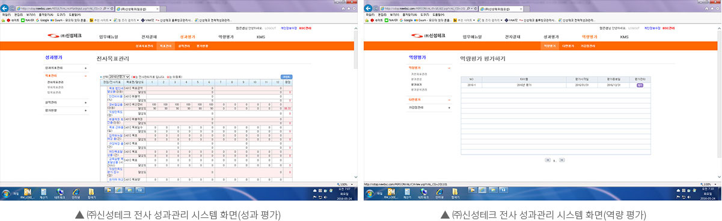
Task: Select the 목표관리 orange submenu tab
Action: point(165,46)
